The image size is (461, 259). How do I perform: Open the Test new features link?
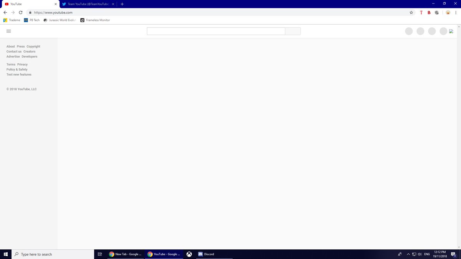pos(19,74)
